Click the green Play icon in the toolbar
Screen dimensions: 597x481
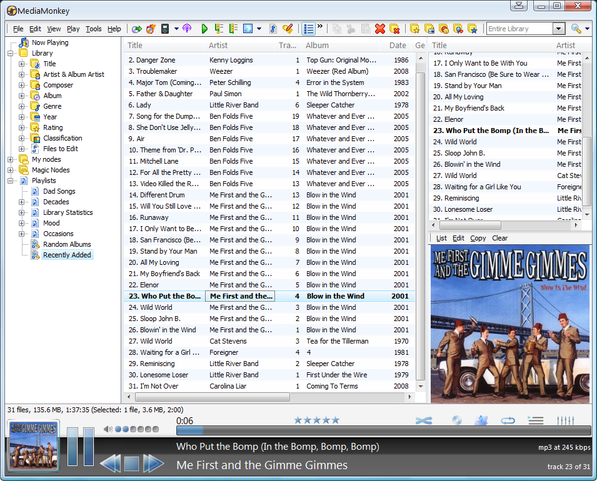[x=204, y=29]
